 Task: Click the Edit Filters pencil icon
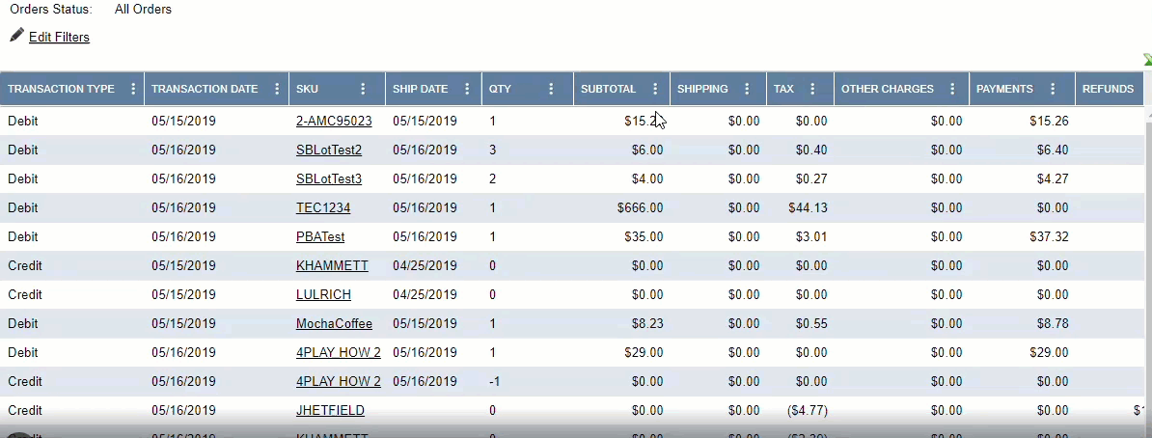pos(16,36)
